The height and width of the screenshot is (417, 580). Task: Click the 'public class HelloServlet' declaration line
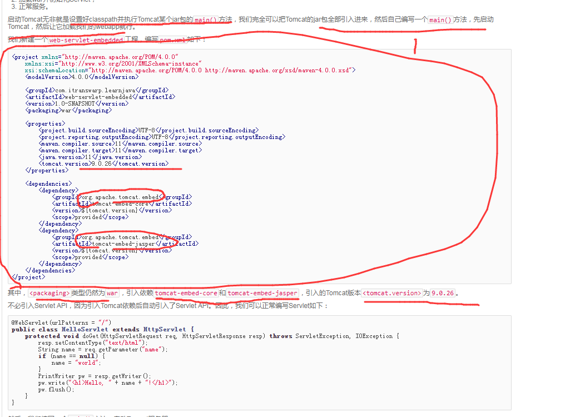(x=102, y=329)
